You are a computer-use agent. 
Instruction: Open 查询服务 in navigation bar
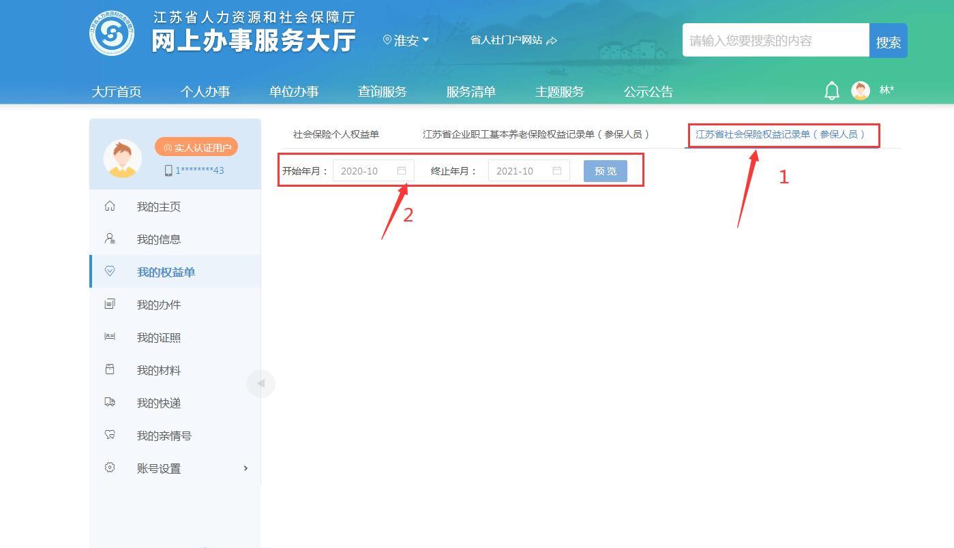[x=382, y=91]
